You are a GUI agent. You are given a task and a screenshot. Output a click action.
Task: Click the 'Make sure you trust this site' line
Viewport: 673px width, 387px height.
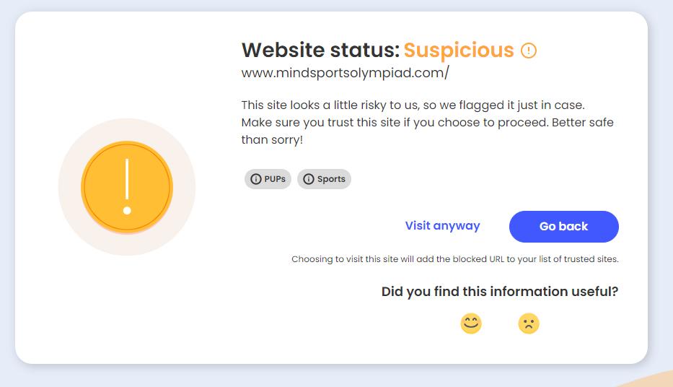428,123
